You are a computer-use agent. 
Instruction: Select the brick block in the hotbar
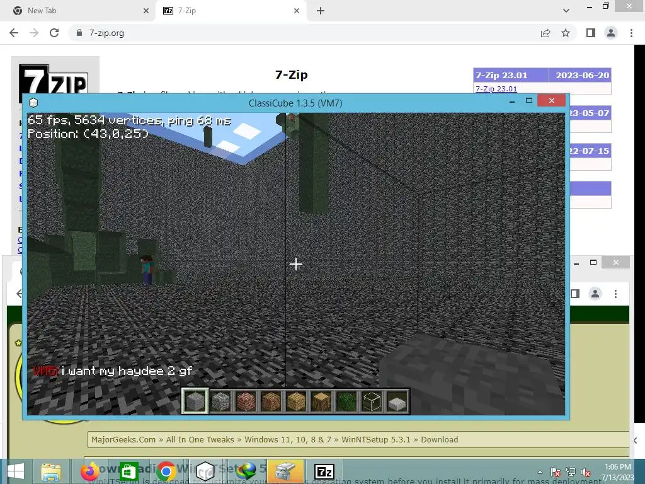246,401
